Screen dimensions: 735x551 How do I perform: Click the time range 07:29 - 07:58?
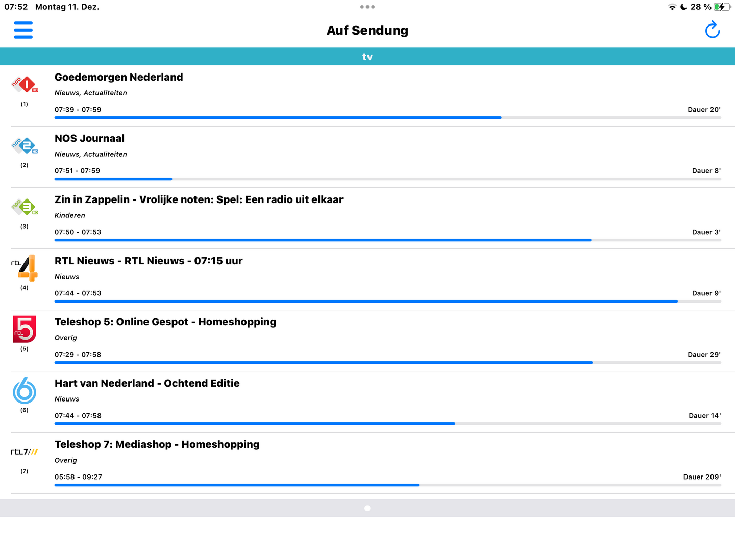(x=78, y=355)
